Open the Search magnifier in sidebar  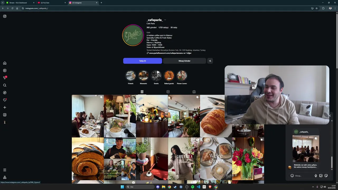click(5, 85)
